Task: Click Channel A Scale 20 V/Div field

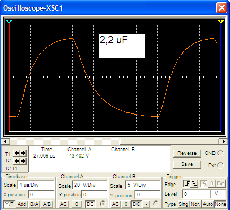Action: pos(90,185)
